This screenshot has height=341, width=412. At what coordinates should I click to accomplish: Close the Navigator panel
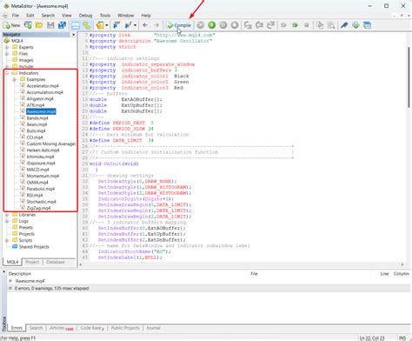pos(73,35)
